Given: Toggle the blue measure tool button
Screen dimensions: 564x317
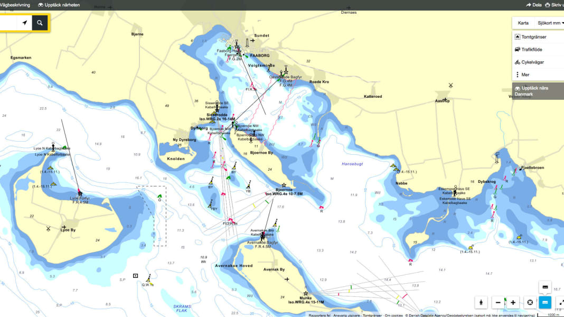Looking at the screenshot, I should click(x=545, y=303).
